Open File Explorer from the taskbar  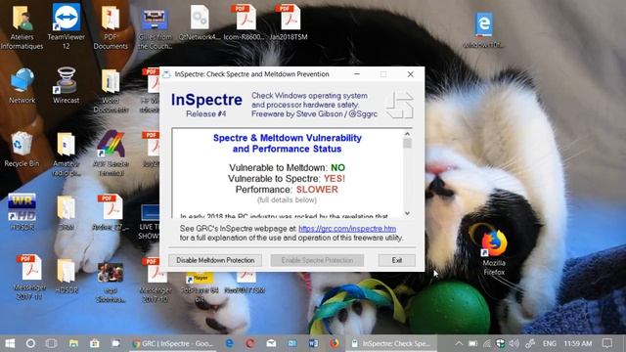[73, 343]
